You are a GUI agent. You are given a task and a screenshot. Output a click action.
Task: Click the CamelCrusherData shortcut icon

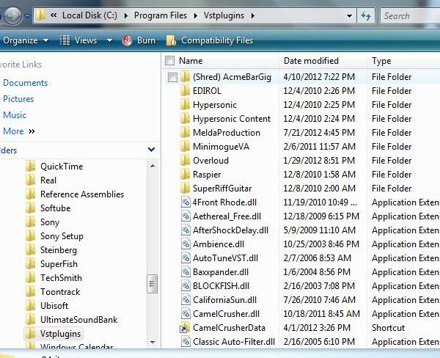click(x=185, y=328)
